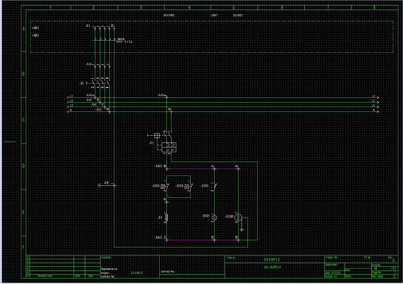403x284 pixels.
Task: Click the S1 main switch label
Action: click(x=82, y=84)
